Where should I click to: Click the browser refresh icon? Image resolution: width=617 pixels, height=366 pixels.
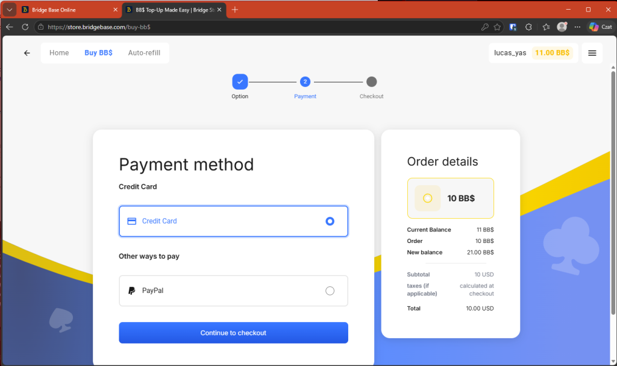click(x=25, y=27)
